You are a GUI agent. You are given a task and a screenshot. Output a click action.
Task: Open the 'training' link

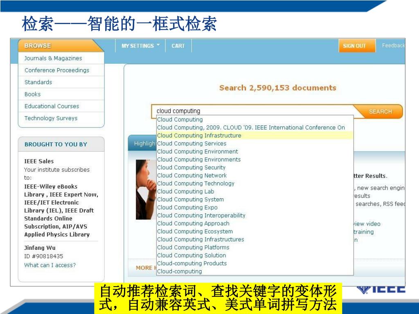click(363, 232)
